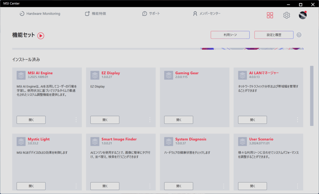Click the System Diagnosis title
Screen dimensions: 319x194
(191, 139)
